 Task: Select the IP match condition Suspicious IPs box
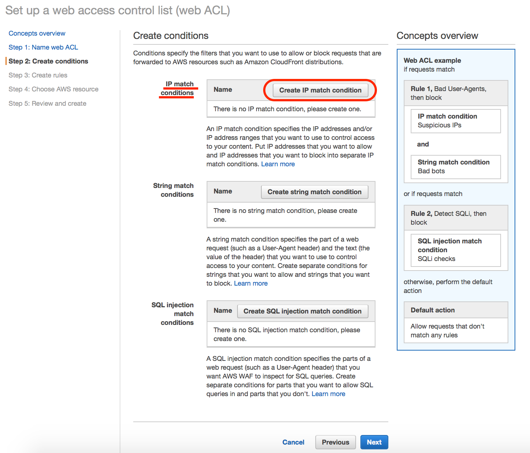tap(455, 121)
